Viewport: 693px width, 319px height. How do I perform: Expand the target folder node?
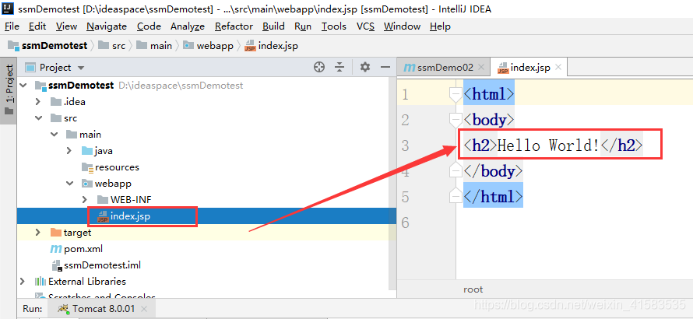point(38,233)
